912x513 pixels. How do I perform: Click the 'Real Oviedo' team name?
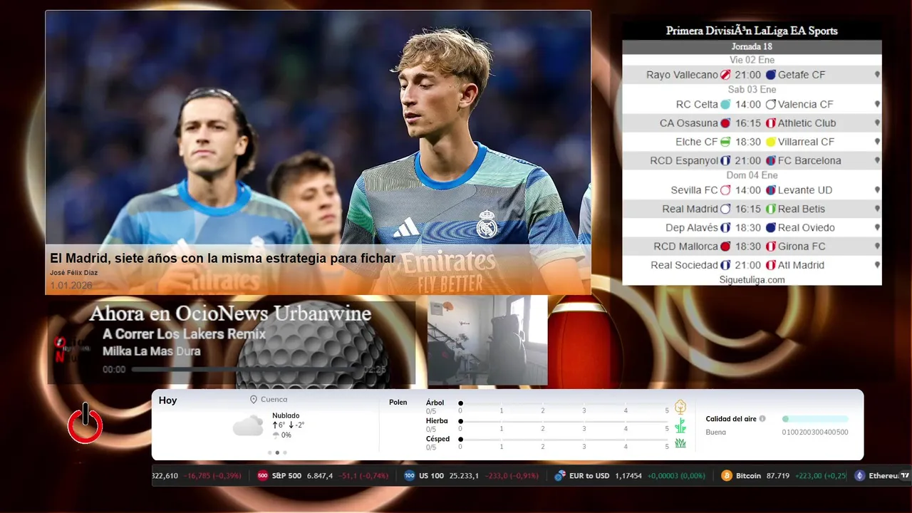pyautogui.click(x=807, y=228)
